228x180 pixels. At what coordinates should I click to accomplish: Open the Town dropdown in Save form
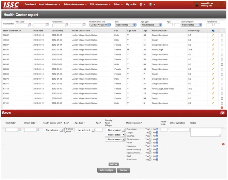pyautogui.click(x=115, y=135)
